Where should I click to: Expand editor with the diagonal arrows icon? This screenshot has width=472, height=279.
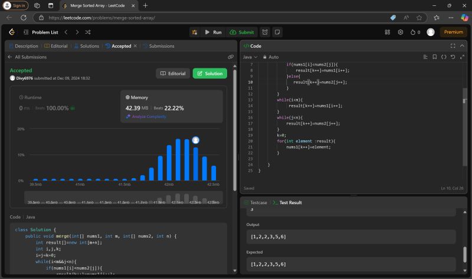[x=462, y=57]
